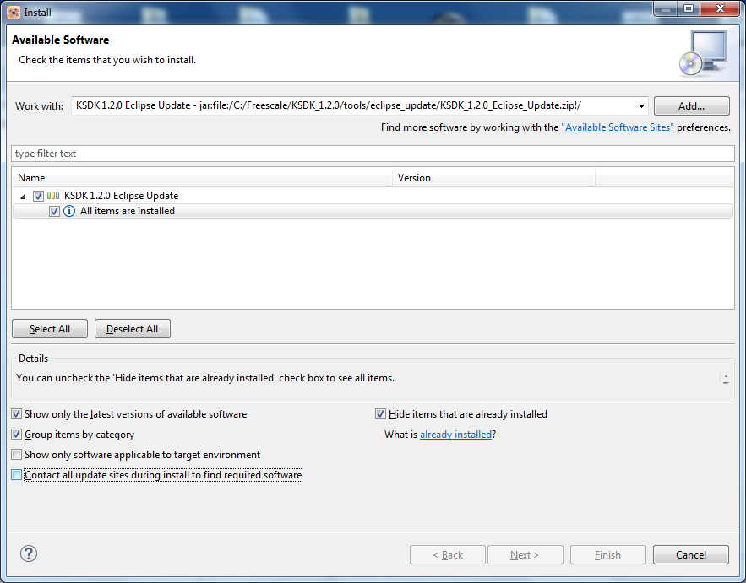Focus the type filter text field

pos(373,154)
